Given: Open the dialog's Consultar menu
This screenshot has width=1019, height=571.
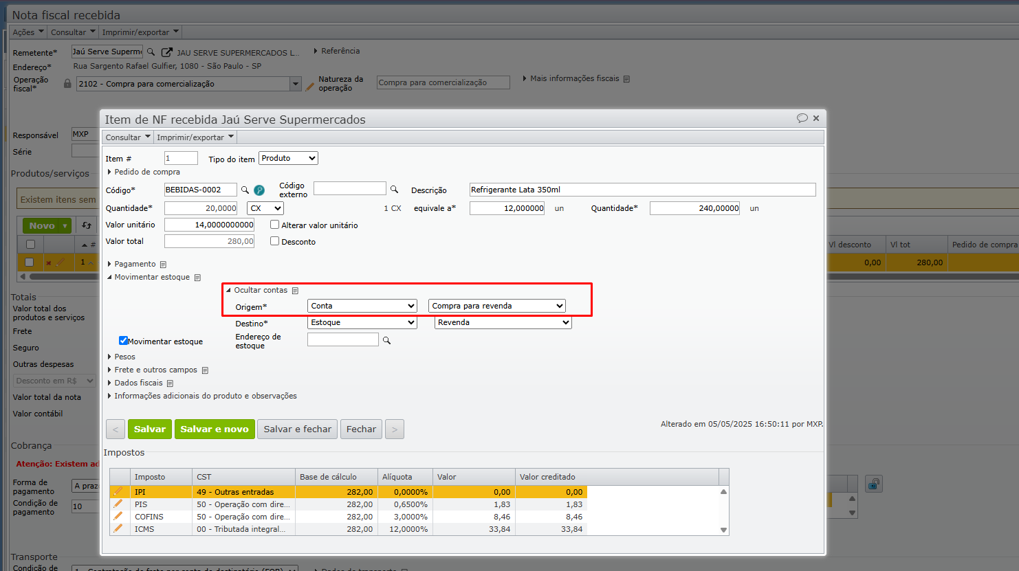Looking at the screenshot, I should (x=128, y=137).
